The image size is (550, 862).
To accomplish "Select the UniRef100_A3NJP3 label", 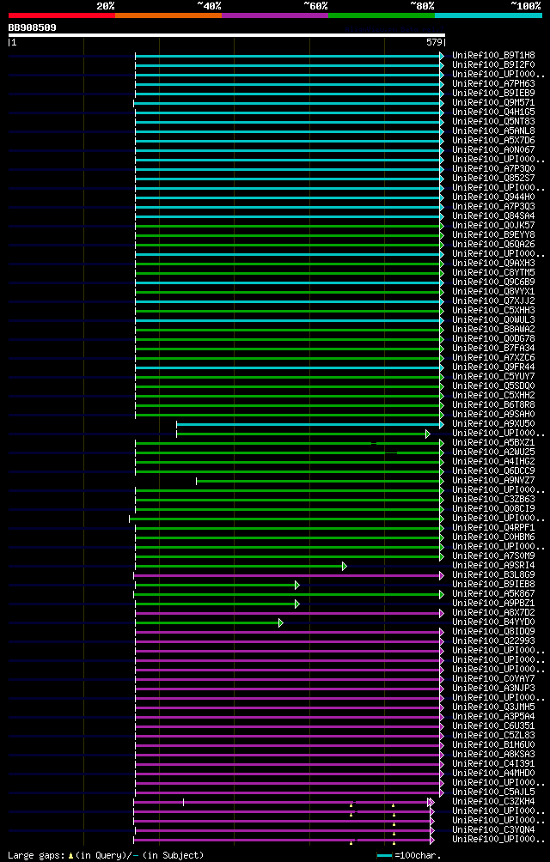I will coord(493,688).
